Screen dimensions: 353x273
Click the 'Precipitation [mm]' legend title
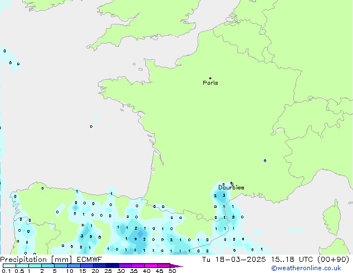pos(36,260)
